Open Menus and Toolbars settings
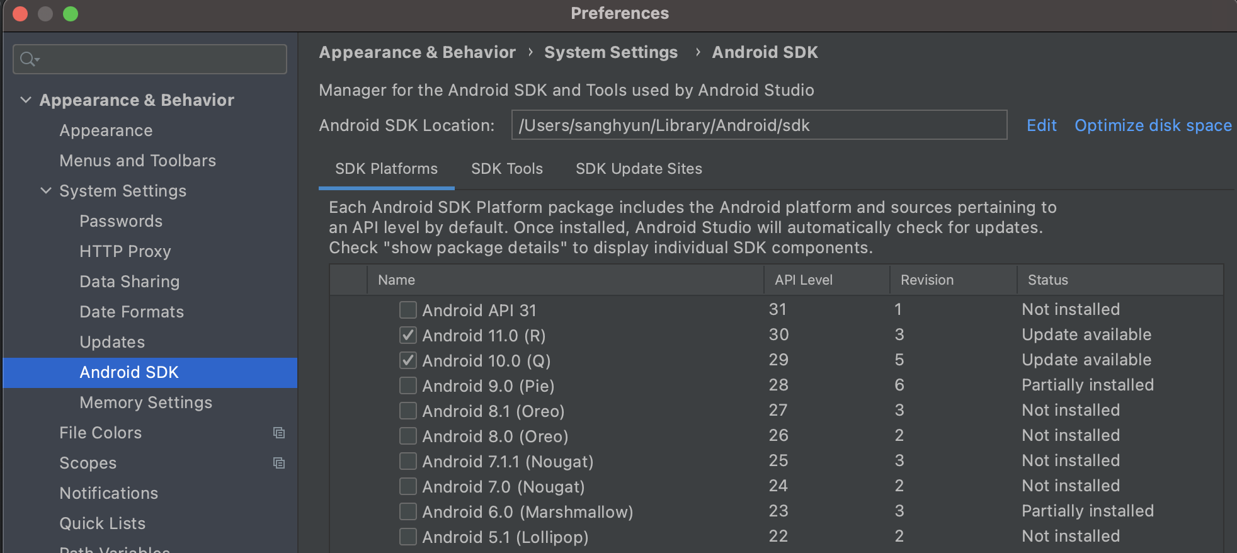The height and width of the screenshot is (553, 1237). point(138,161)
